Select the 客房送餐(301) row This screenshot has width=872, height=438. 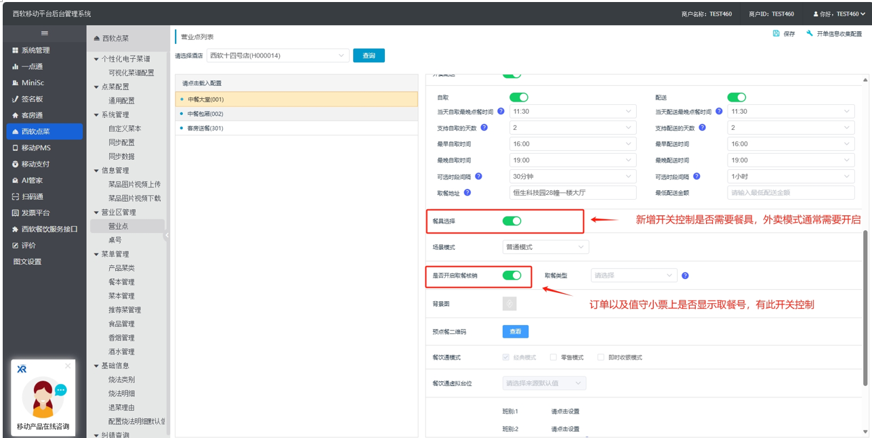coord(296,128)
